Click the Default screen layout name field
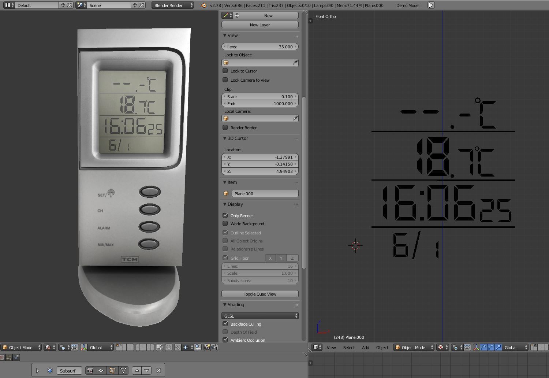 click(x=37, y=5)
